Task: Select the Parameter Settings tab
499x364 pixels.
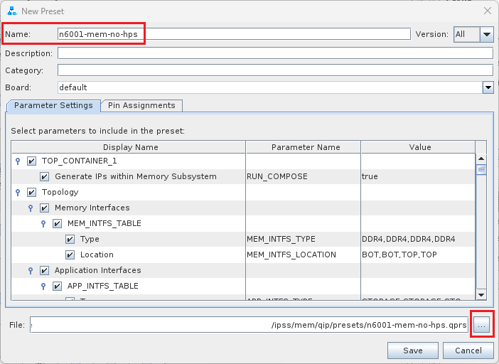Action: (53, 105)
